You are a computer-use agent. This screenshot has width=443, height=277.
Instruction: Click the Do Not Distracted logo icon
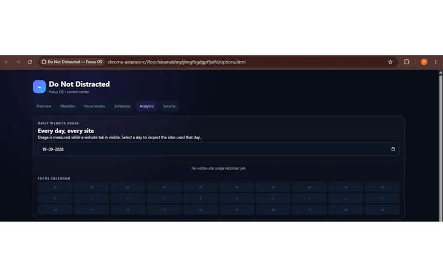click(x=39, y=86)
